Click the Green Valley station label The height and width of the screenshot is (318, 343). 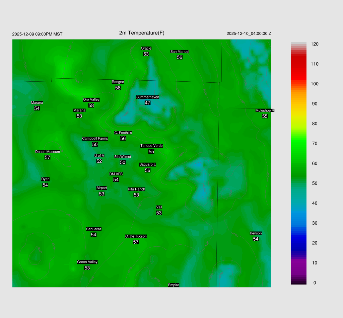(x=87, y=262)
